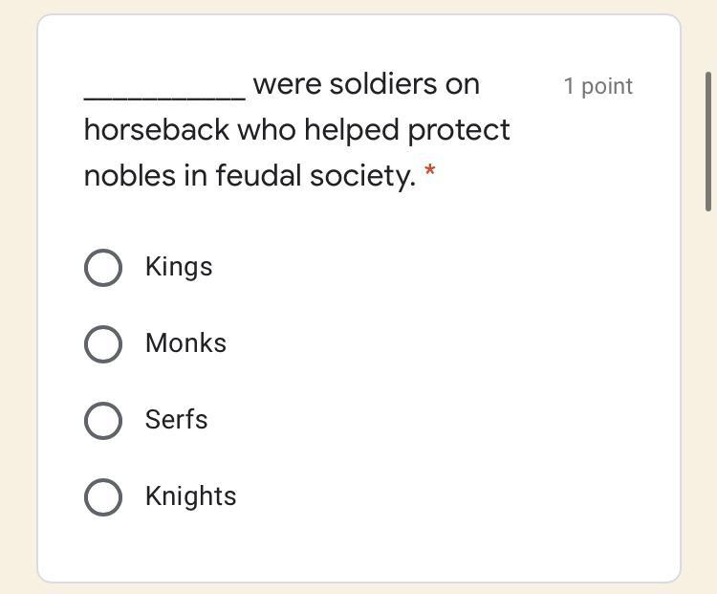
Task: Click the "Knights" answer label text
Action: (190, 496)
